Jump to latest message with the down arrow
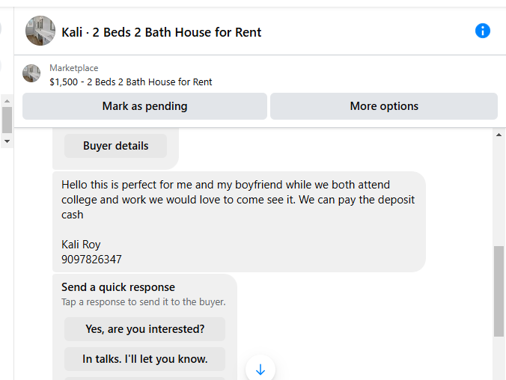The image size is (506, 380). point(260,369)
